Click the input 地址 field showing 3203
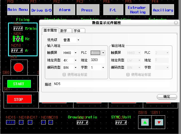Screen dimensions: 181x134 pyautogui.click(x=97, y=60)
